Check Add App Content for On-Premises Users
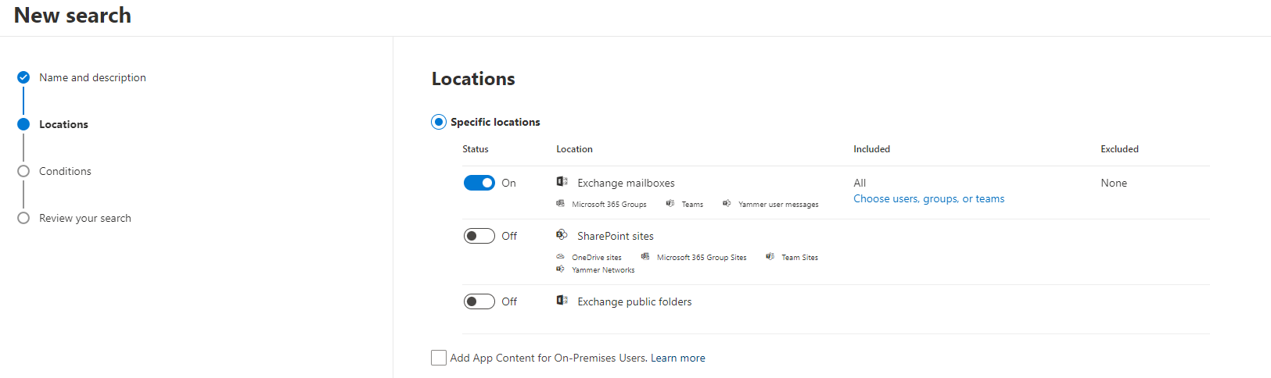 439,358
